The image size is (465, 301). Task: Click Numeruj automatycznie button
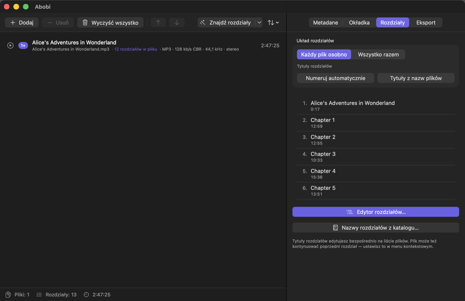point(335,78)
